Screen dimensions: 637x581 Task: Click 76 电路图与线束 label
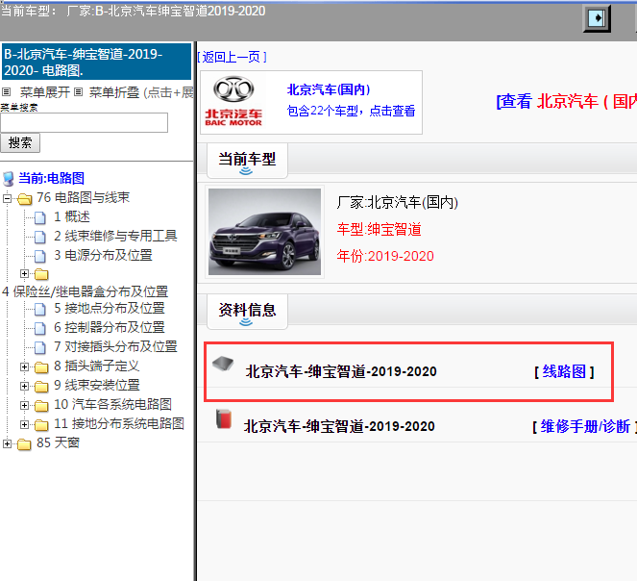(x=83, y=198)
